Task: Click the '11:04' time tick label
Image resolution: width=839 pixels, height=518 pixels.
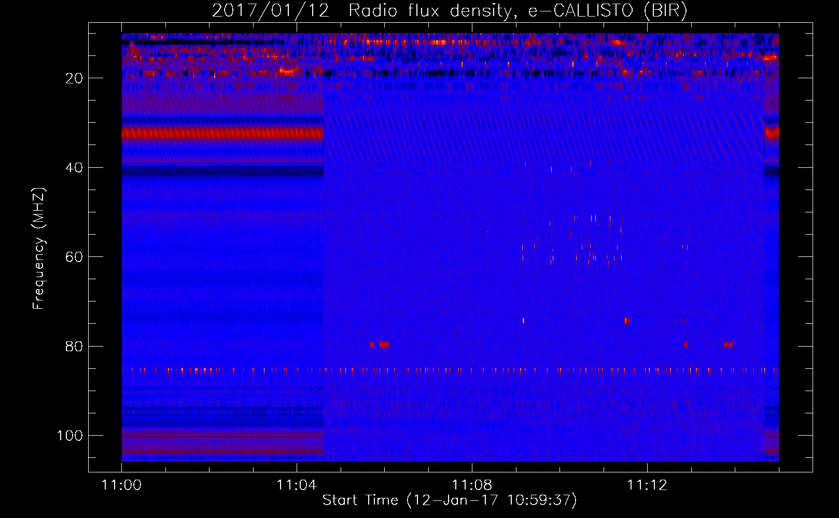Action: (297, 485)
